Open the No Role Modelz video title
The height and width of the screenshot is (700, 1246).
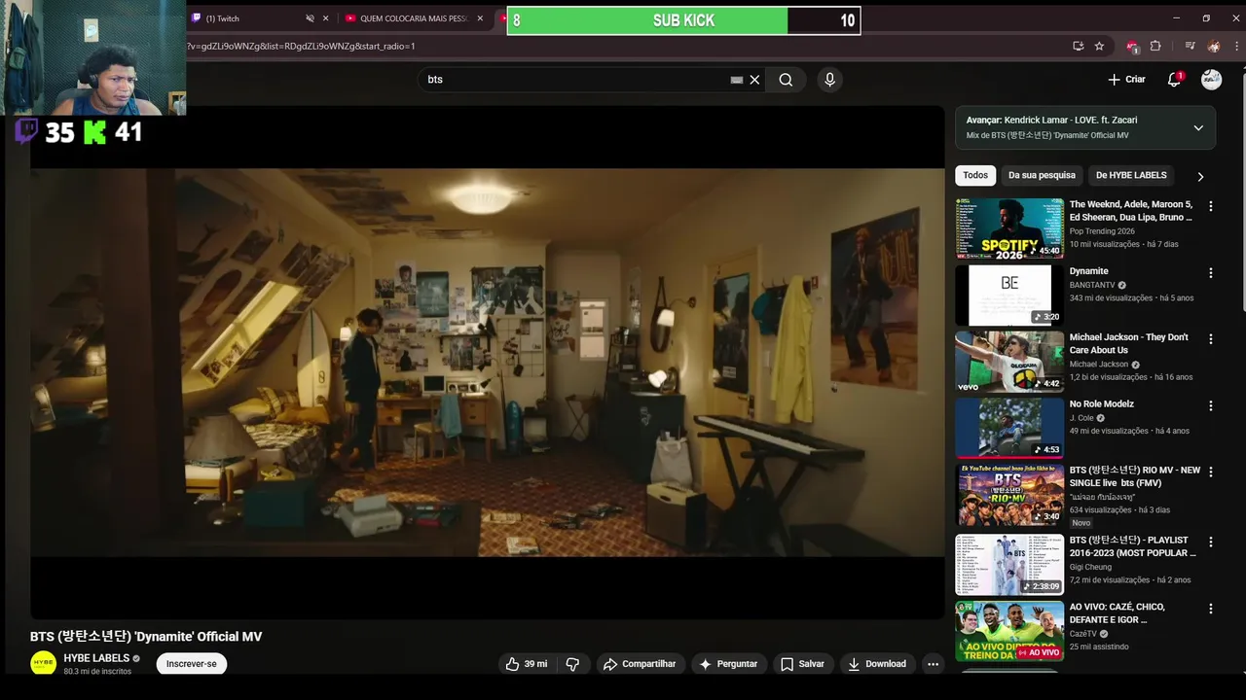pyautogui.click(x=1102, y=403)
